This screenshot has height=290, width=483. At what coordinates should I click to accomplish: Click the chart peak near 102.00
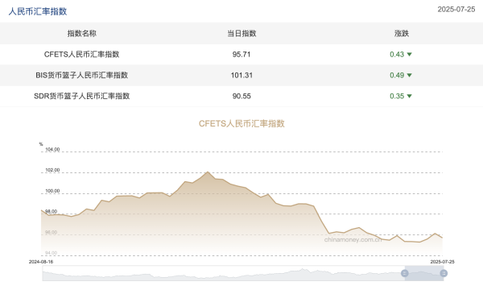(208, 172)
